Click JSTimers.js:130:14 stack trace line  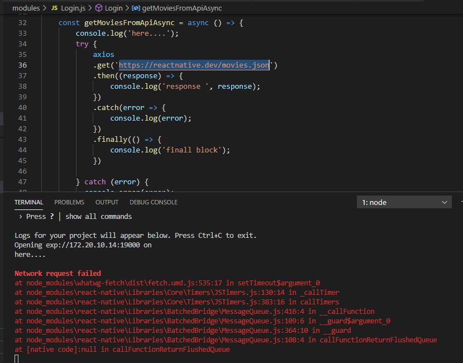coord(177,293)
